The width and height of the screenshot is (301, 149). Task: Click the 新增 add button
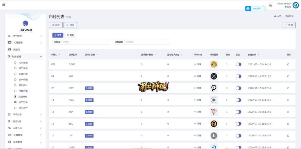coord(289,25)
